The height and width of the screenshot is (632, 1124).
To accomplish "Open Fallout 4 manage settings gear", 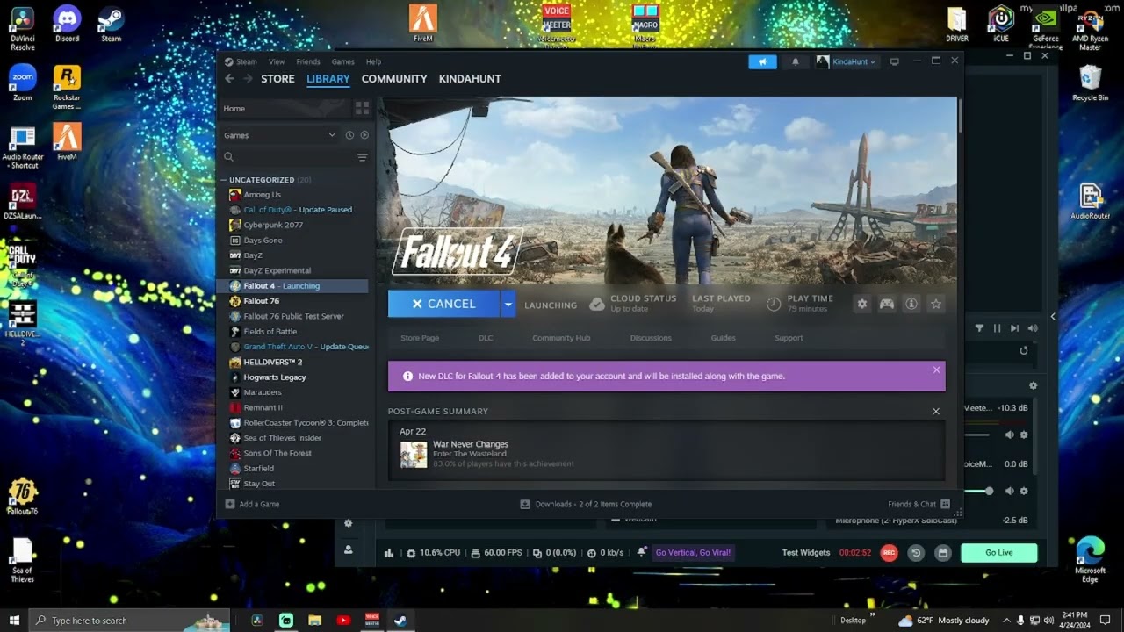I will coord(862,304).
